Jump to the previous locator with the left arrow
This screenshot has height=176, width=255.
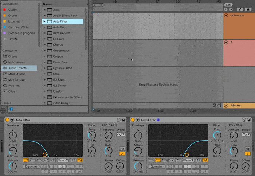226,9
